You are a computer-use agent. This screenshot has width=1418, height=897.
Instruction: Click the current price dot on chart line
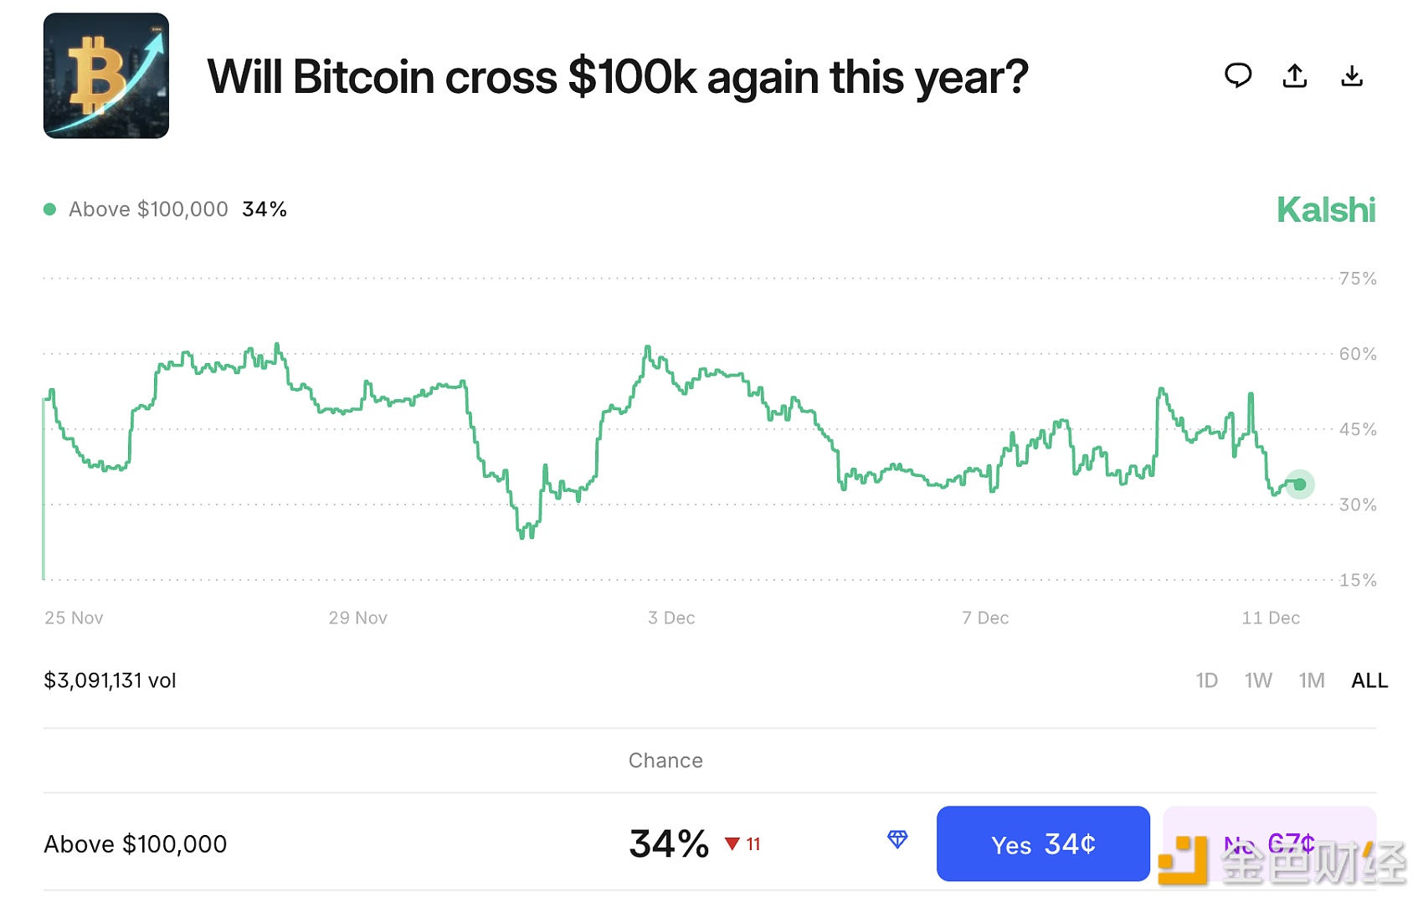(x=1299, y=484)
